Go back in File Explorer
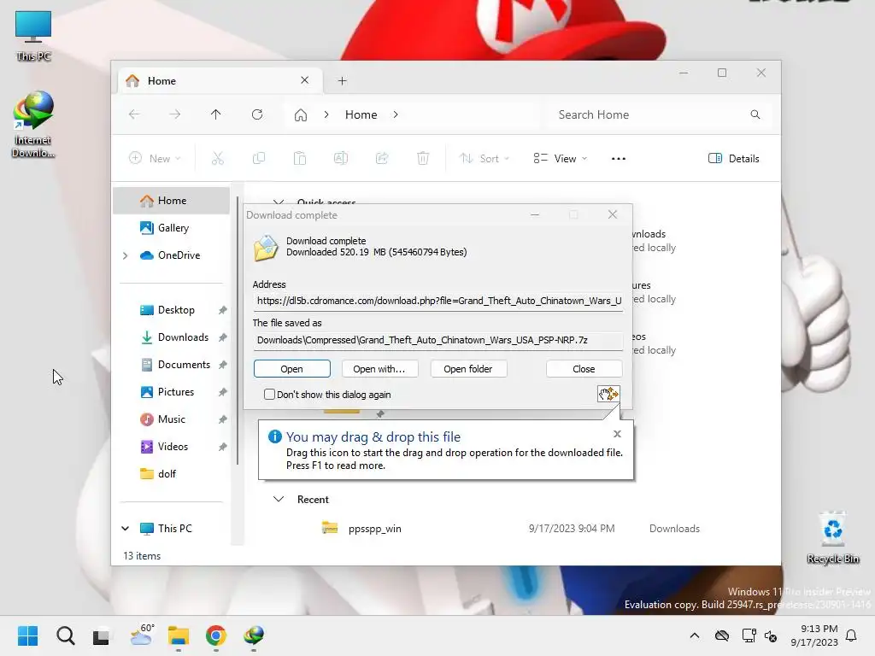The width and height of the screenshot is (875, 656). coord(134,114)
